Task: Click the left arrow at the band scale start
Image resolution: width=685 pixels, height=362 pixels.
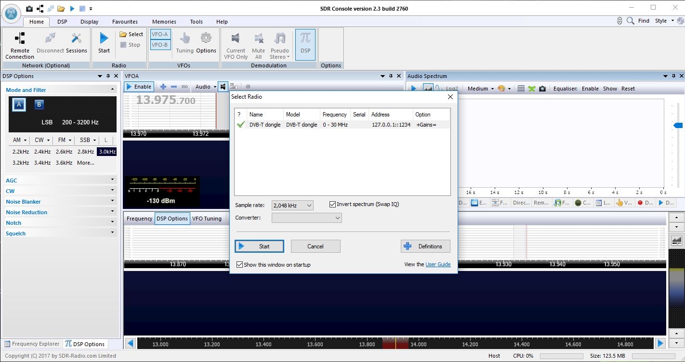Action: (130, 343)
